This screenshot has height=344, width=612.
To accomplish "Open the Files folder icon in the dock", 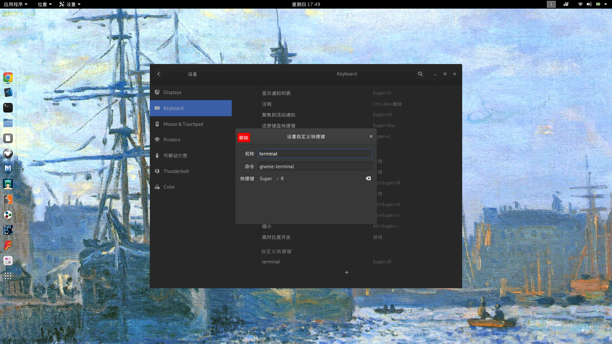I will (8, 123).
